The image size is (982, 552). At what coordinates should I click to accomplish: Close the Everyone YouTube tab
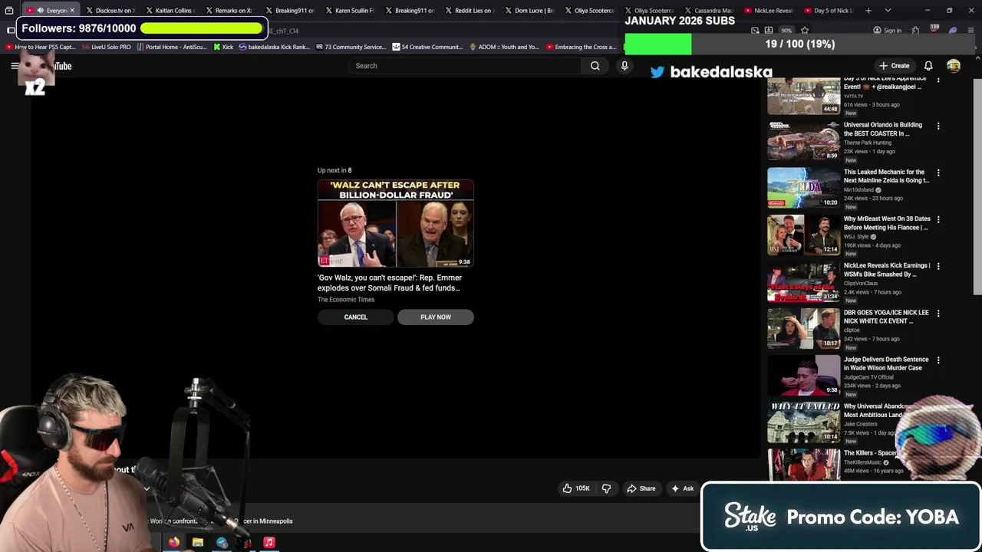pyautogui.click(x=72, y=11)
